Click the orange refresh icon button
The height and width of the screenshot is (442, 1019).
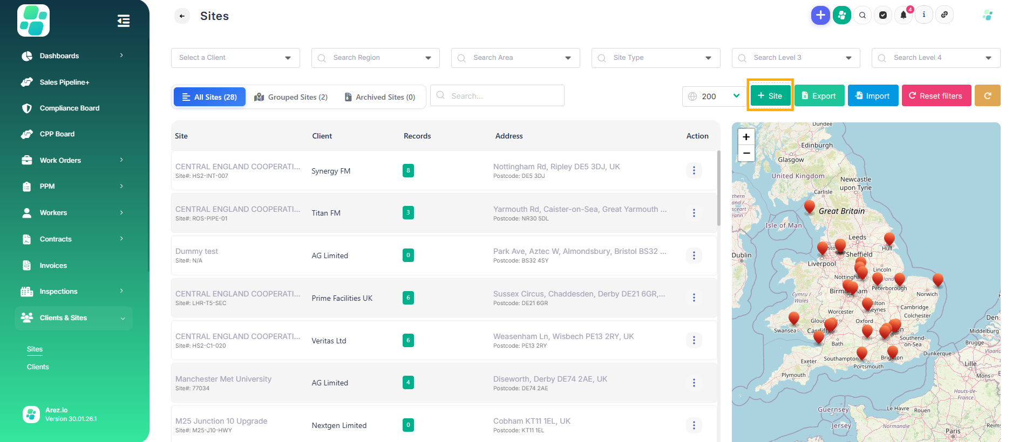pyautogui.click(x=987, y=96)
